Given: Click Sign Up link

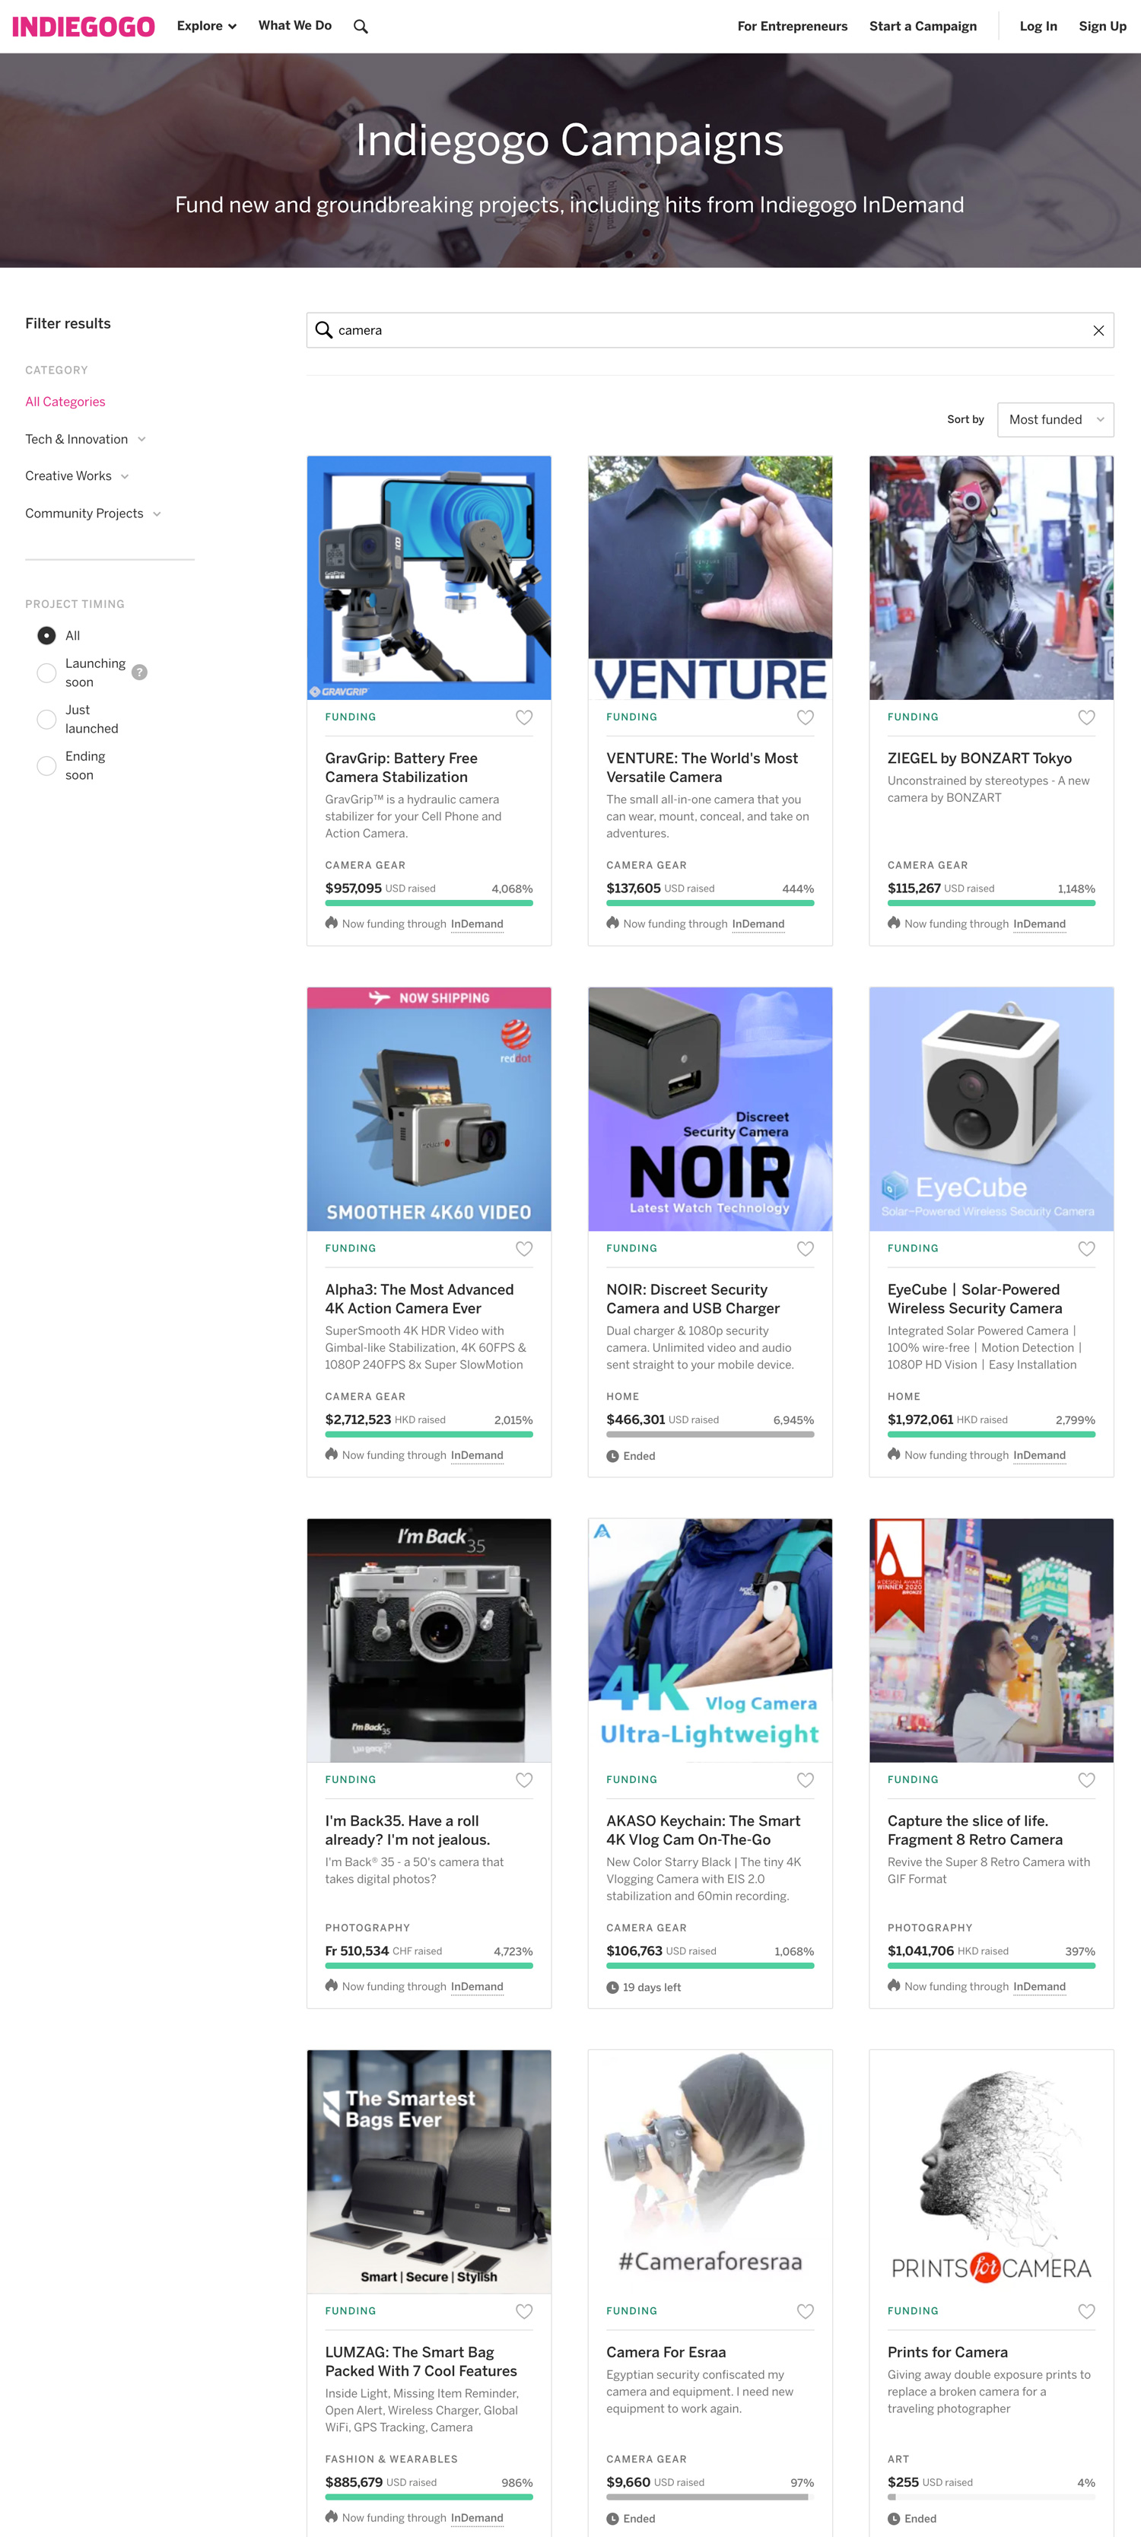Looking at the screenshot, I should [1103, 27].
